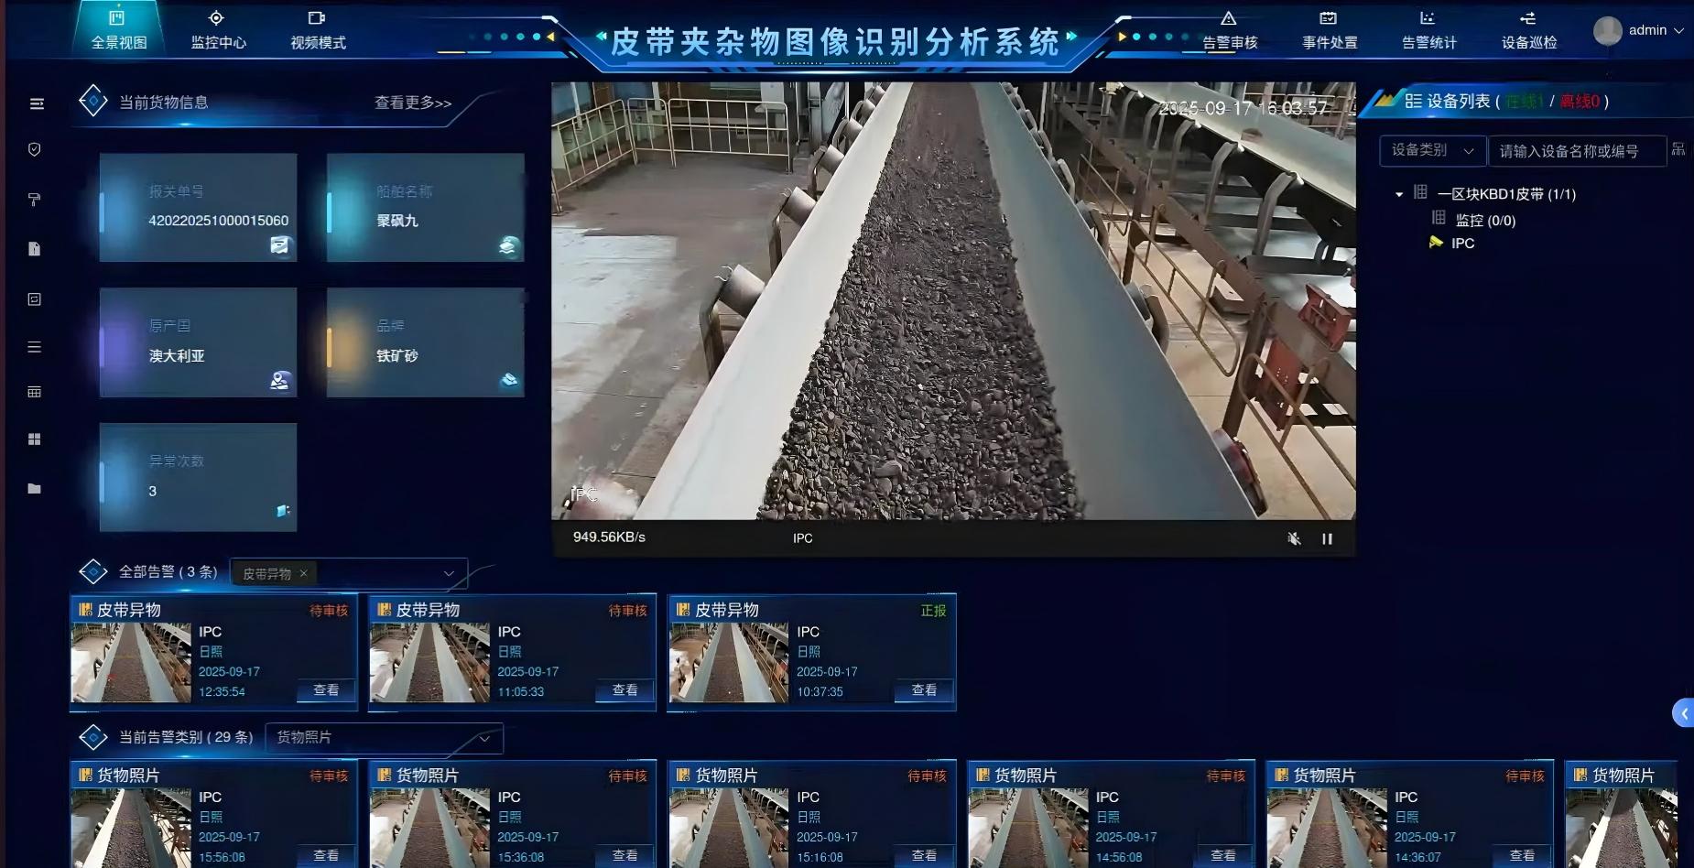Select the IPC device in the tree
The width and height of the screenshot is (1694, 868).
tap(1463, 244)
